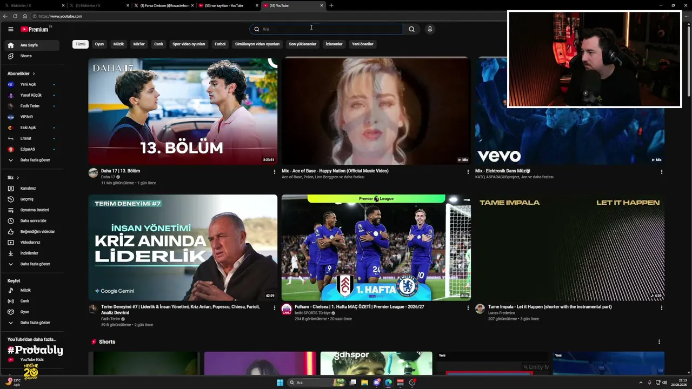692x389 pixels.
Task: Select Simülasyon video oyunları chip
Action: point(257,44)
